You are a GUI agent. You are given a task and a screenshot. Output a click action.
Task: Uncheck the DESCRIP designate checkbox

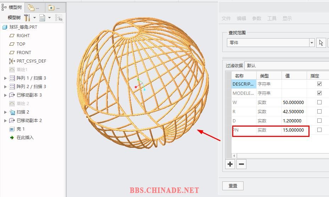coord(319,84)
